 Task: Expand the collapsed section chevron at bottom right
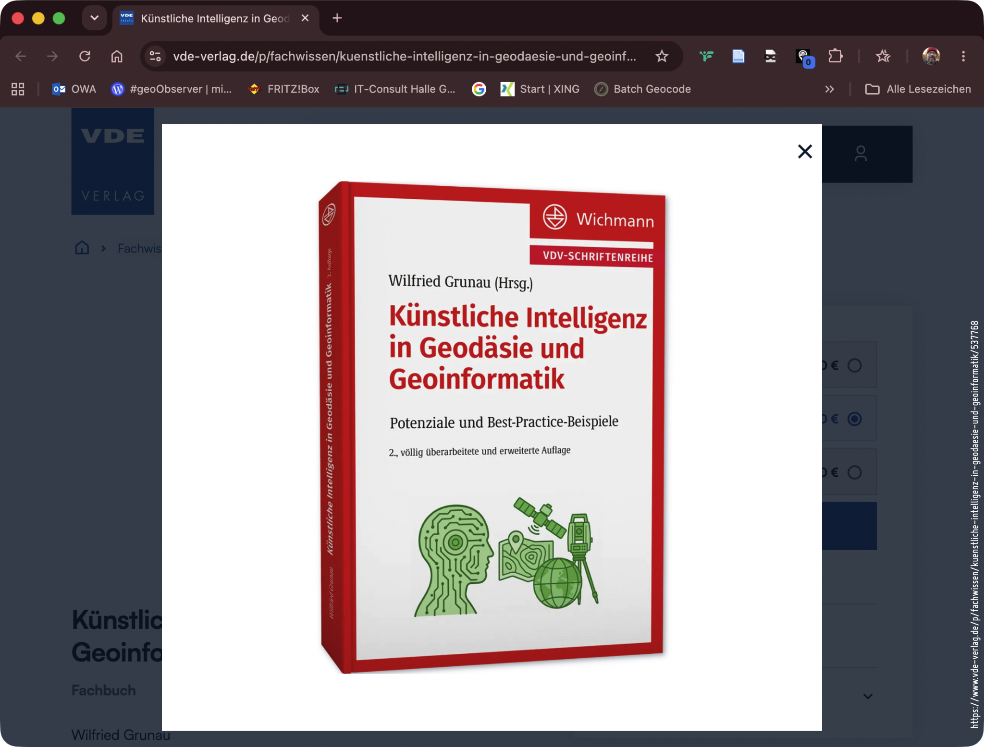point(867,696)
